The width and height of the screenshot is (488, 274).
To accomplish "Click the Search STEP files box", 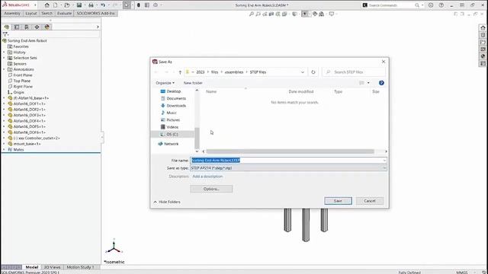I will click(354, 72).
